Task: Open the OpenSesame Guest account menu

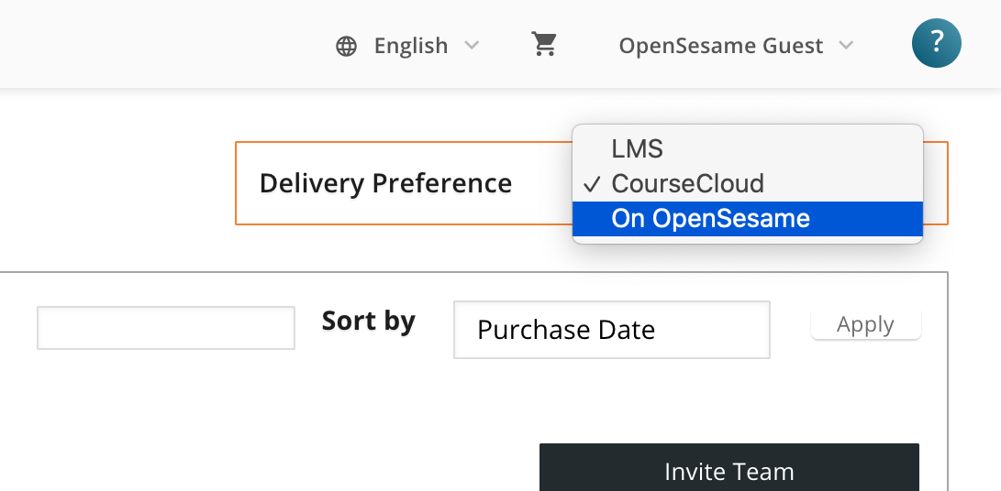Action: point(721,46)
